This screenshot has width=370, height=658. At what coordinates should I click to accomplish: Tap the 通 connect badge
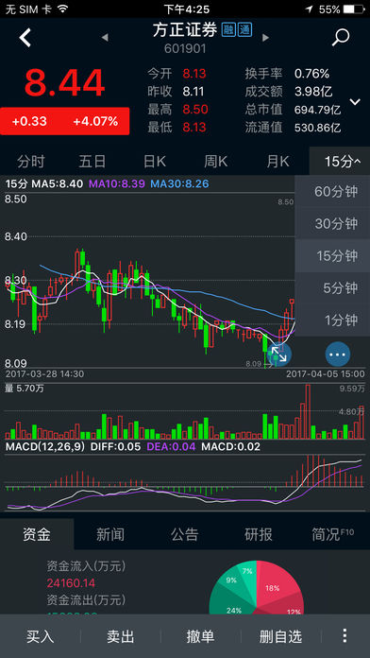pos(244,30)
